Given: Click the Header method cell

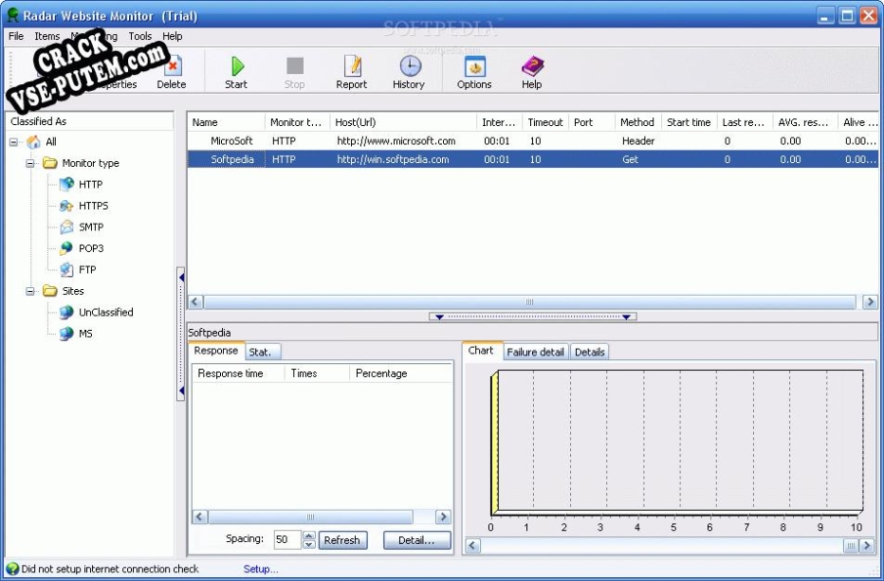Looking at the screenshot, I should (x=639, y=142).
